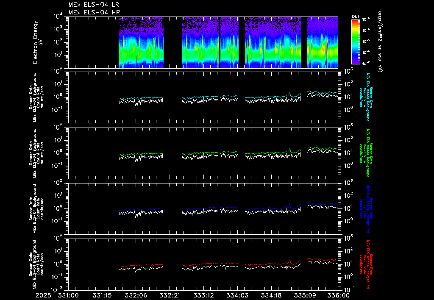Click the wide data gap near 332:21 in spectrogram
The image size is (434, 300).
point(173,42)
